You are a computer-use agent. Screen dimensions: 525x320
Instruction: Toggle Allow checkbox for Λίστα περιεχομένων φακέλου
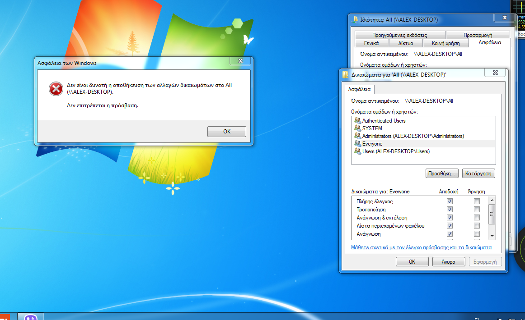click(x=450, y=226)
